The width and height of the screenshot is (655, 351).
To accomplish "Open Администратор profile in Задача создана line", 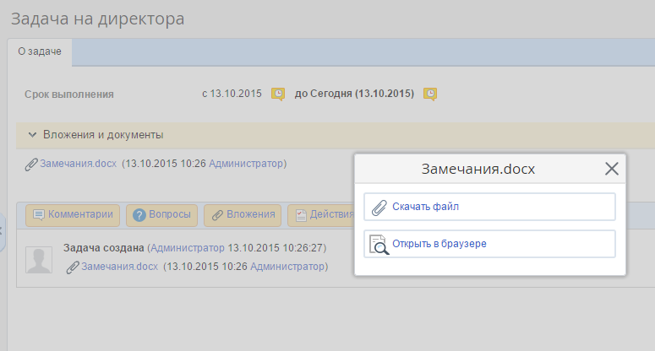I will coord(188,249).
